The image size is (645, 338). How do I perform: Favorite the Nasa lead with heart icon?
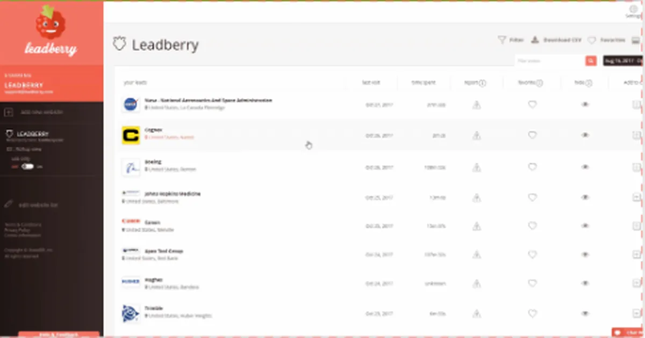pyautogui.click(x=532, y=105)
